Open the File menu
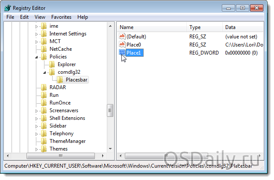This screenshot has width=274, height=180. pos(10,17)
